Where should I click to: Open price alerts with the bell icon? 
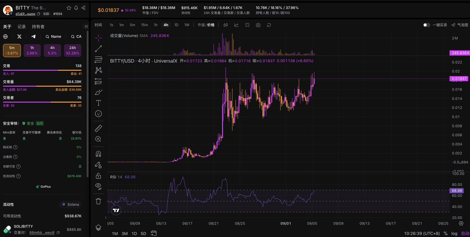click(76, 8)
